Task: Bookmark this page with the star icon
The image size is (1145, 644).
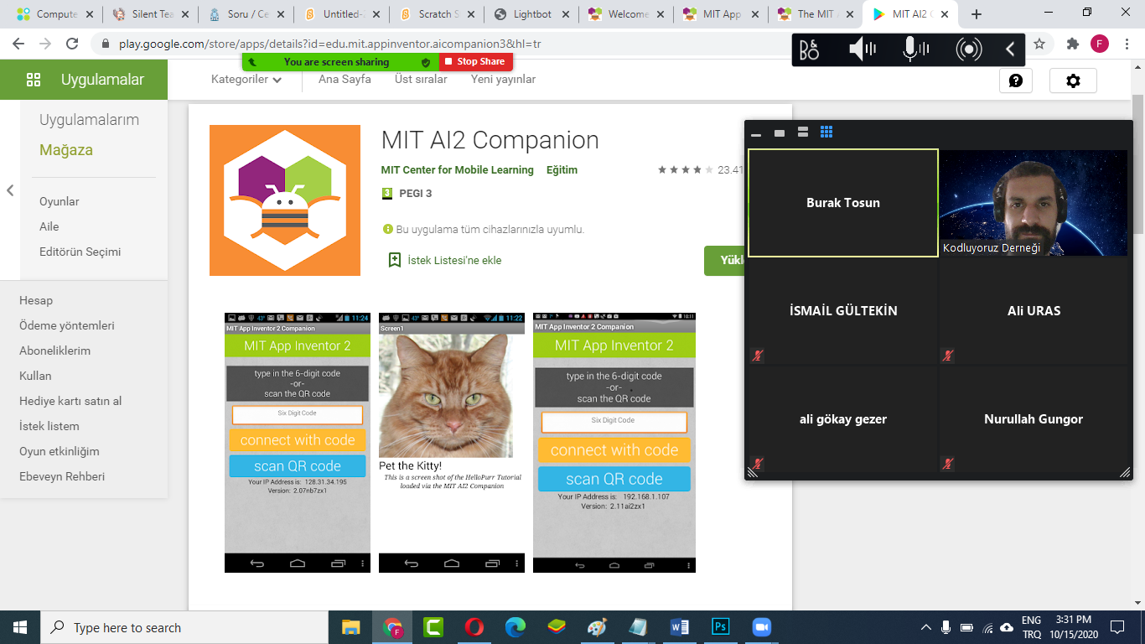Action: pos(1039,44)
